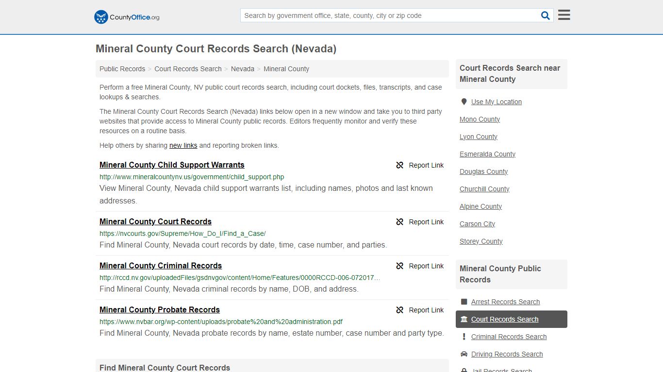Click the Arrest Records Search square icon

[464, 302]
